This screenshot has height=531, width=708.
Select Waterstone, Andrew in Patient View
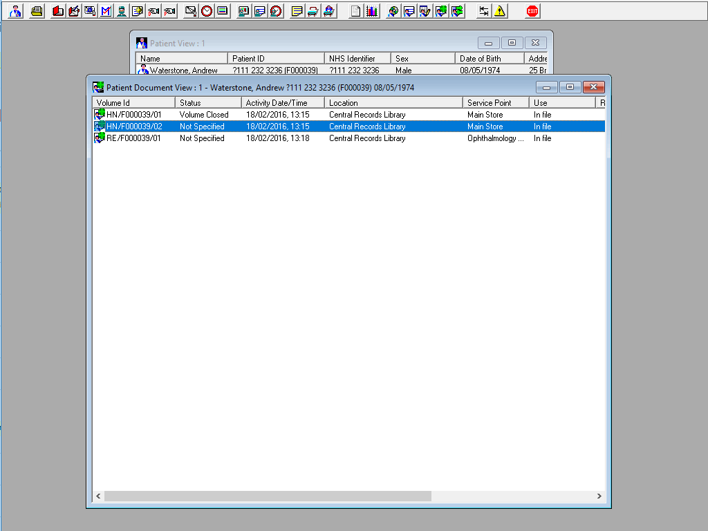[x=183, y=70]
